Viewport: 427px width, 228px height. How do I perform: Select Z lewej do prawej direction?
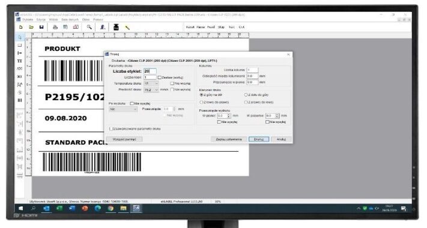coord(202,102)
